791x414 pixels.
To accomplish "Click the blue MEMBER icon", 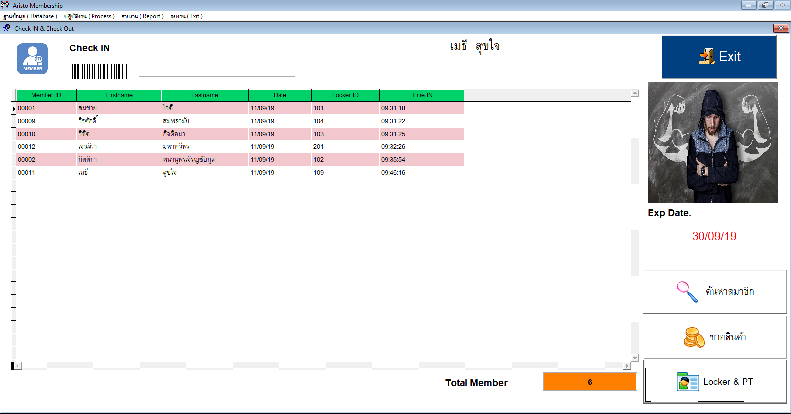I will 32,58.
